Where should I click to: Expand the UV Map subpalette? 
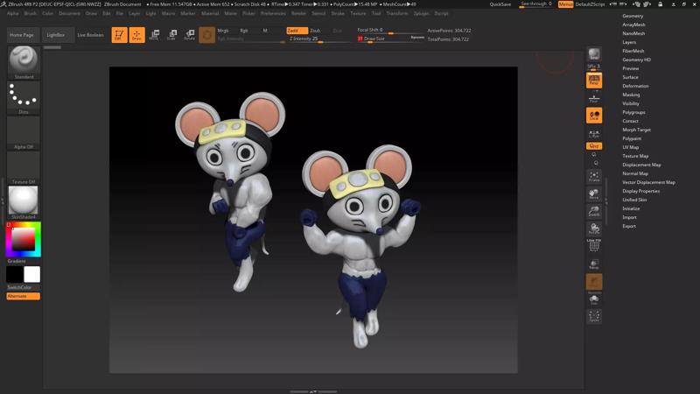point(631,147)
